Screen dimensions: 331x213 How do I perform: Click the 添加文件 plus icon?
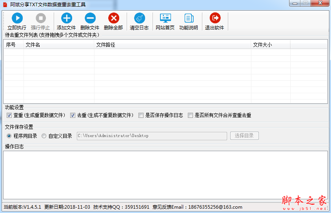67,18
